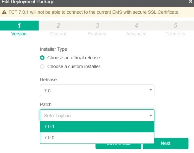Choose patch 7.0.0 from the list
The image size is (194, 153).
pos(97,138)
